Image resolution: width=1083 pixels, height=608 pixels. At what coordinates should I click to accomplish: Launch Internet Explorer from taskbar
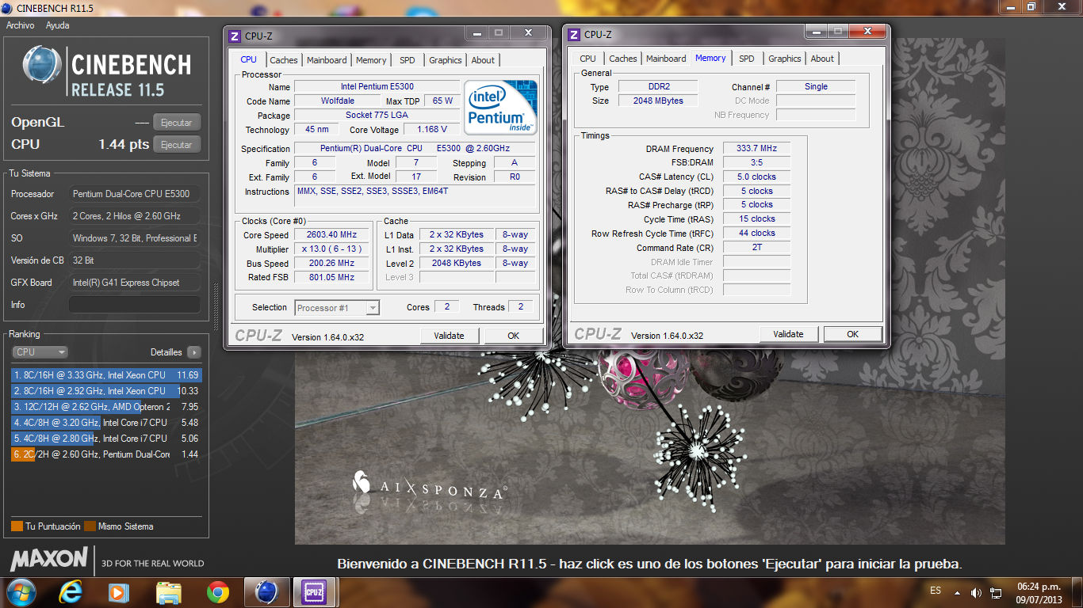tap(72, 591)
